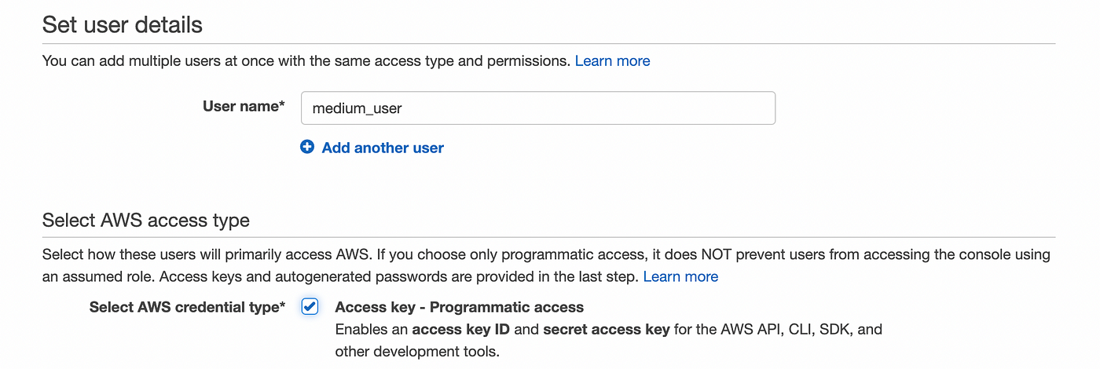Click the Select AWS credential type* label
This screenshot has width=1100, height=369.
point(187,307)
